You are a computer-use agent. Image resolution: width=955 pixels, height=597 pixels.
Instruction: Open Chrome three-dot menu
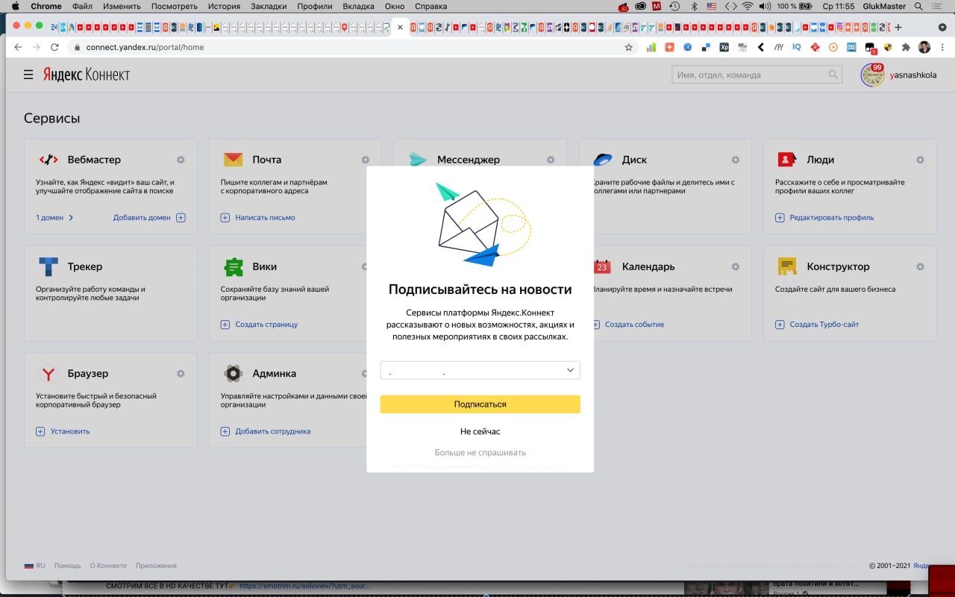[x=942, y=47]
